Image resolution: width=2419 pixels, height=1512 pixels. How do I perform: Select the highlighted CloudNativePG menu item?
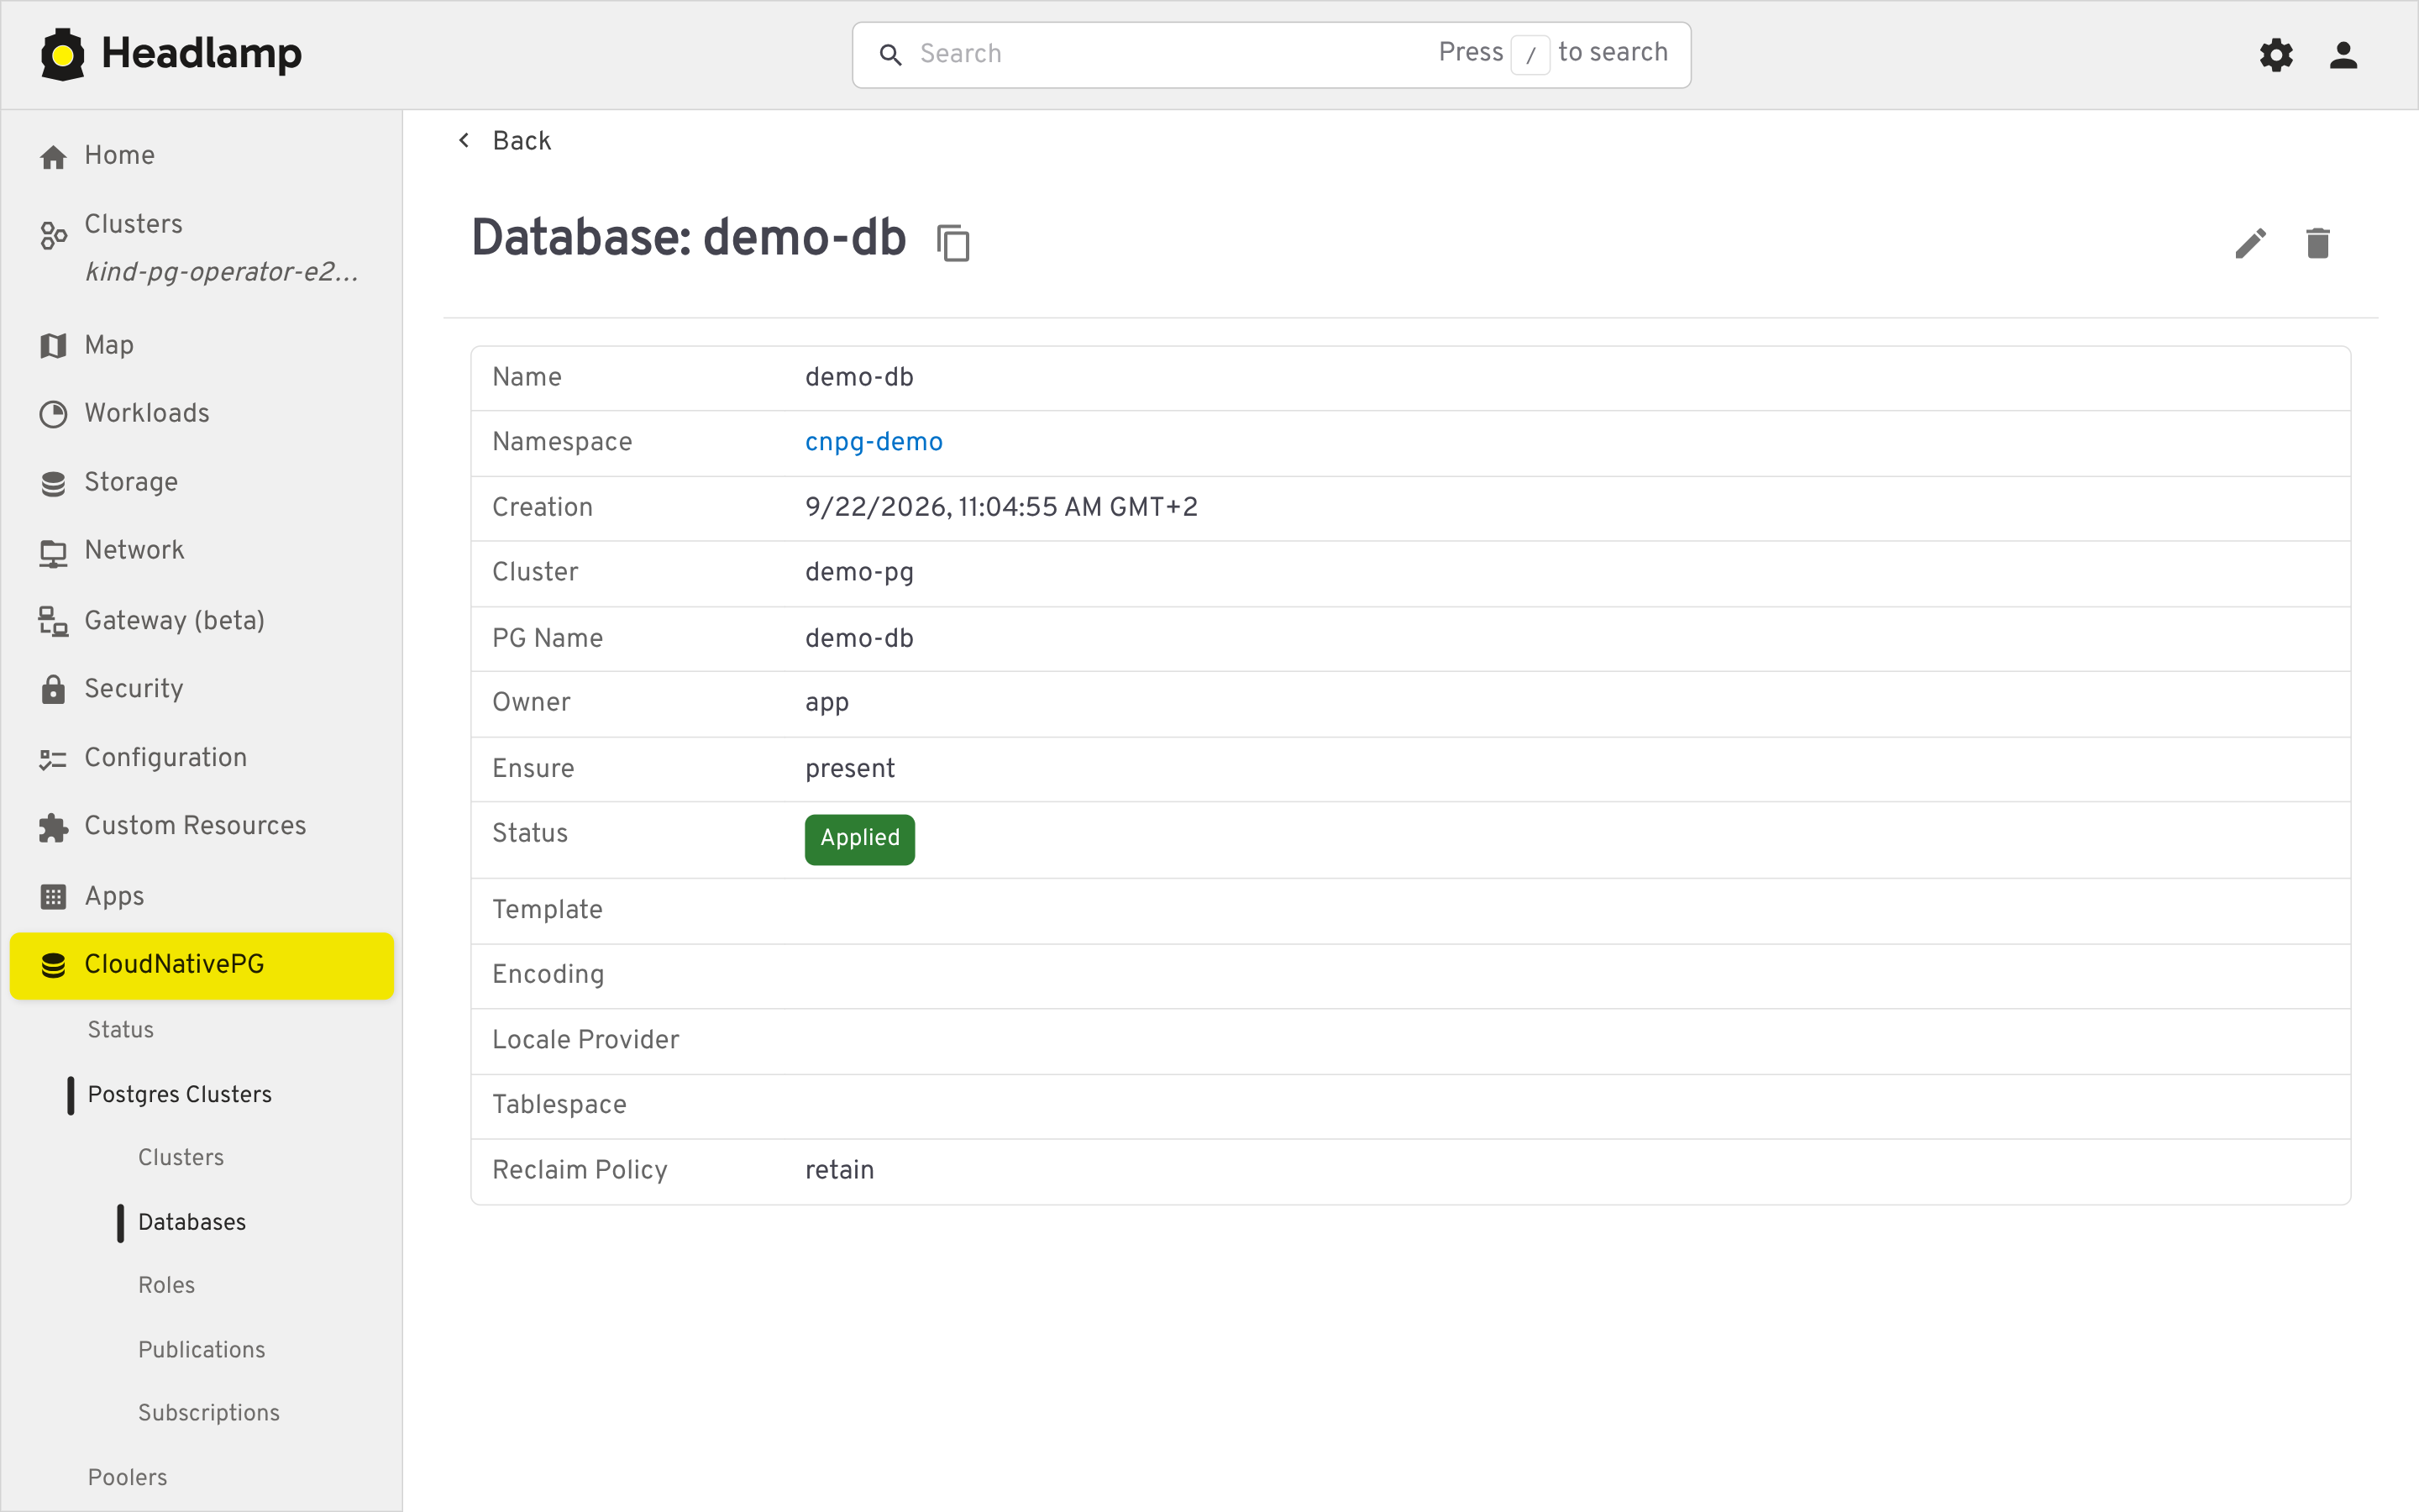click(x=202, y=965)
